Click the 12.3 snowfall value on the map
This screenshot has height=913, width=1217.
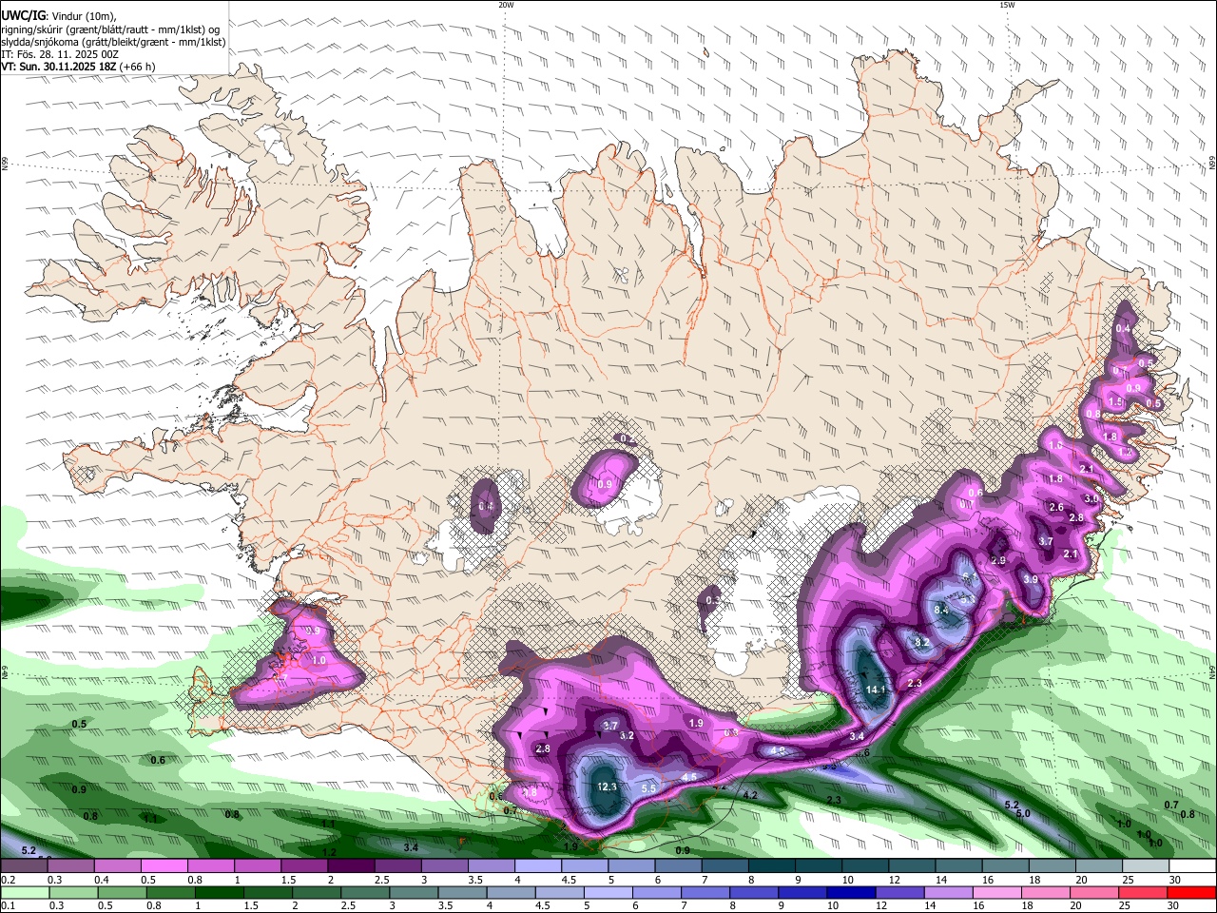[608, 787]
